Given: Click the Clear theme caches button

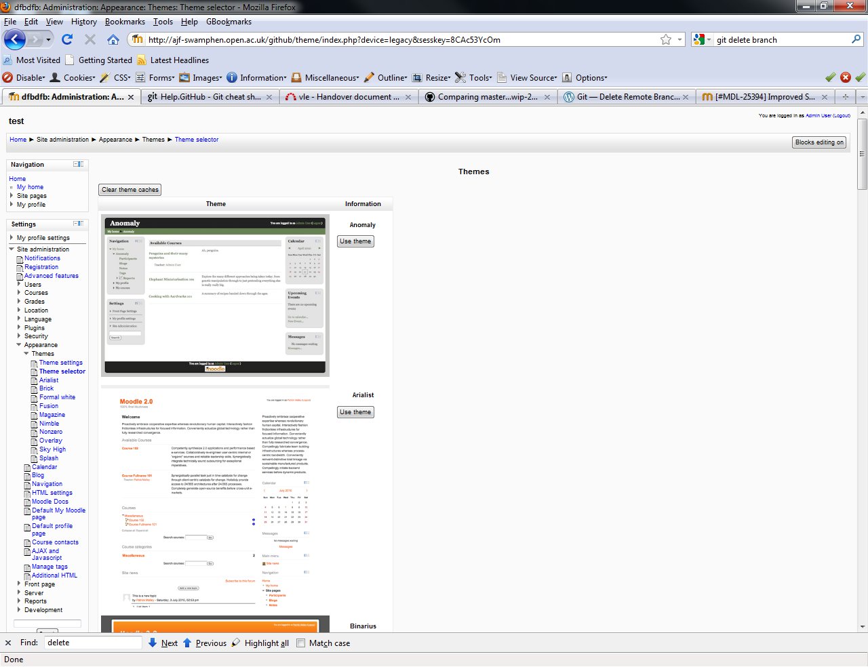Looking at the screenshot, I should (130, 190).
